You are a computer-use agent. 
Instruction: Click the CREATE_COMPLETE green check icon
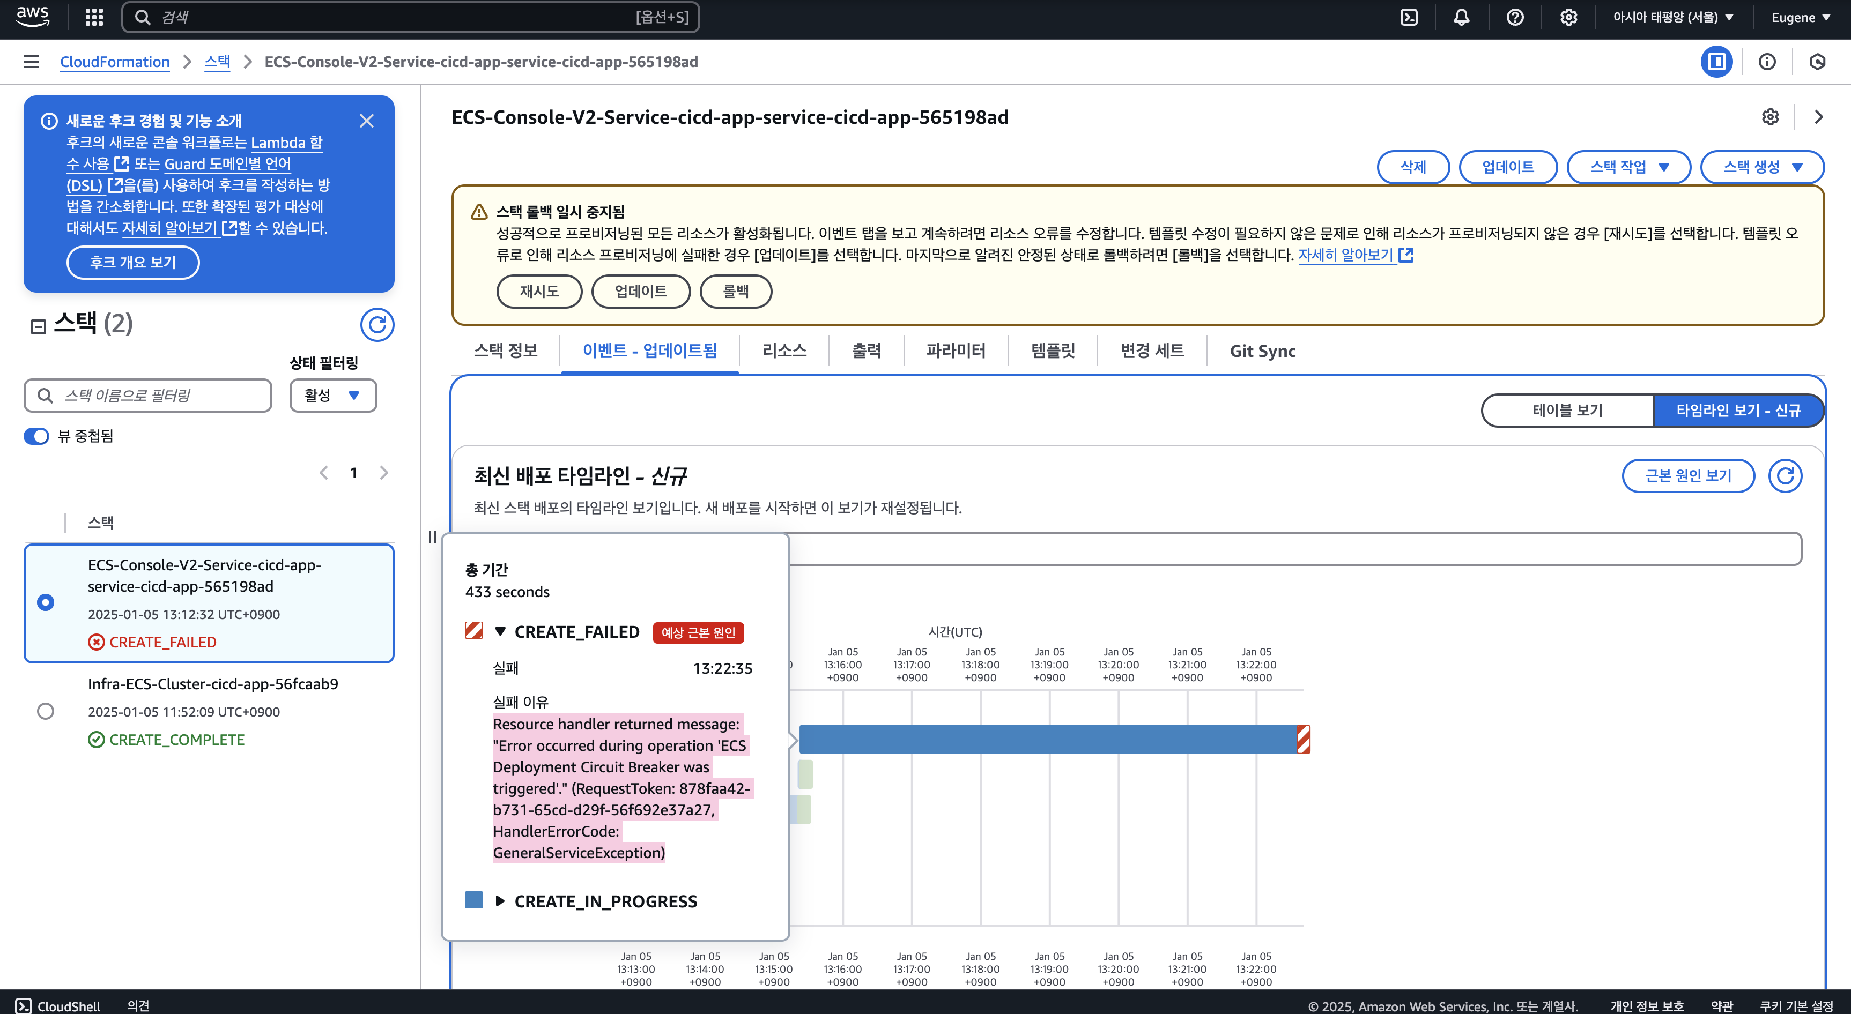click(97, 740)
